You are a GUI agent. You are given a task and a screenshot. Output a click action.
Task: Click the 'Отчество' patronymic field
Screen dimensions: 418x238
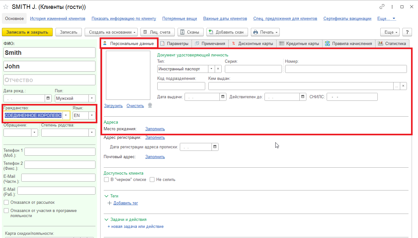[49, 80]
